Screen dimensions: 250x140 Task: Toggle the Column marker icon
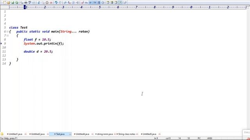(99, 3)
